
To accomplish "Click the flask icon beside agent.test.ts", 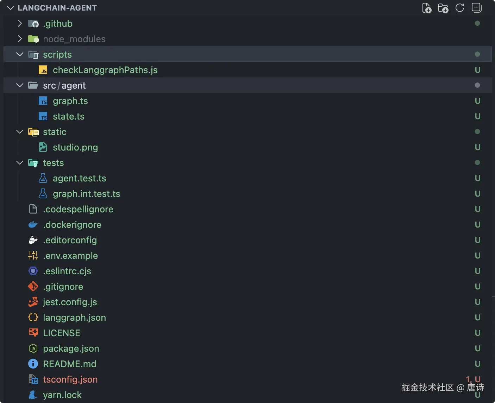I will (x=43, y=178).
